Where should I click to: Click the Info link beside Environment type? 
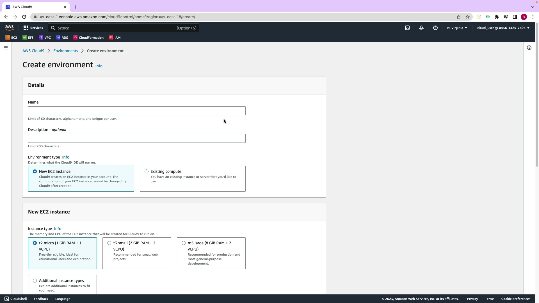pyautogui.click(x=65, y=157)
